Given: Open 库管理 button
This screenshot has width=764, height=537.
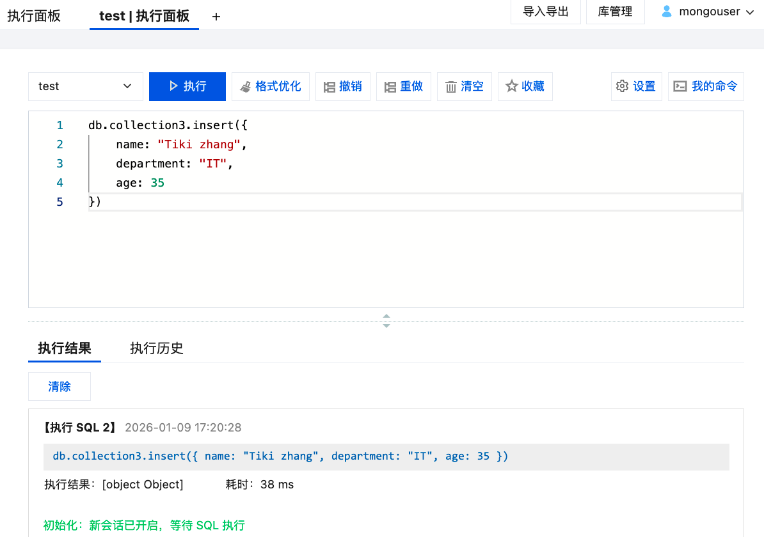Looking at the screenshot, I should point(615,12).
